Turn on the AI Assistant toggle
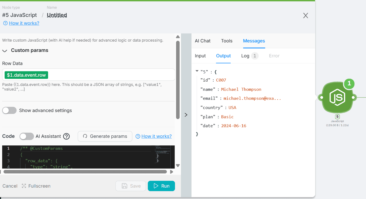This screenshot has width=366, height=199. pyautogui.click(x=27, y=136)
